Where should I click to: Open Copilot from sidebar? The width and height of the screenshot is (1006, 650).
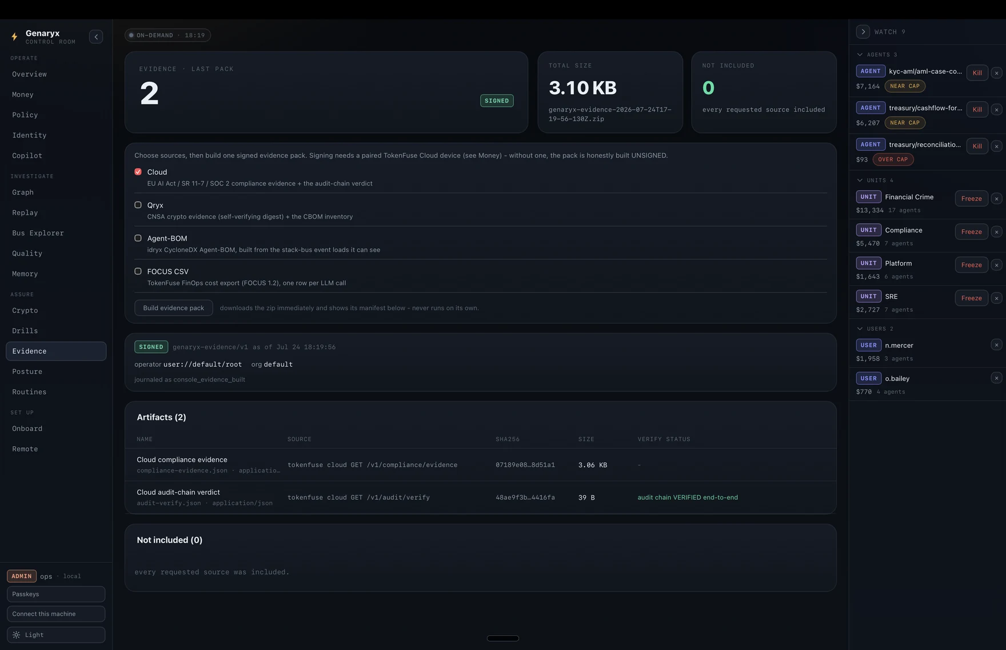[x=56, y=156]
